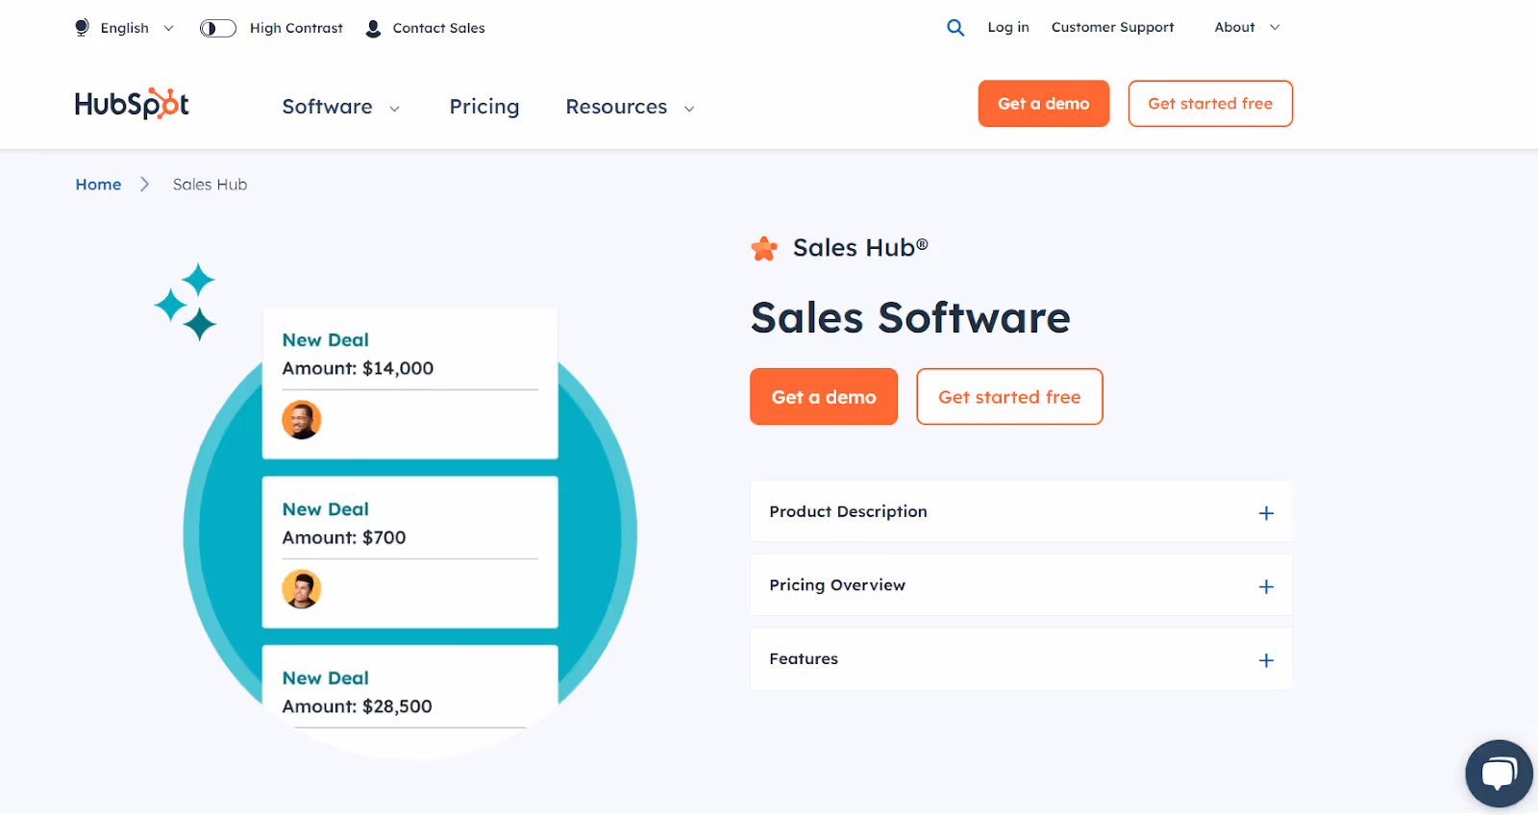Go to Home breadcrumb
Screen dimensions: 1538x815
tap(98, 185)
